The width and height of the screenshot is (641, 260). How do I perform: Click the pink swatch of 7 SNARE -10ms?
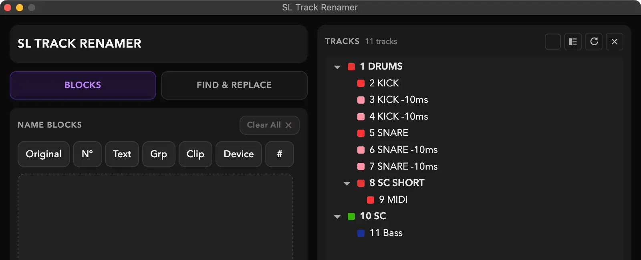(361, 166)
